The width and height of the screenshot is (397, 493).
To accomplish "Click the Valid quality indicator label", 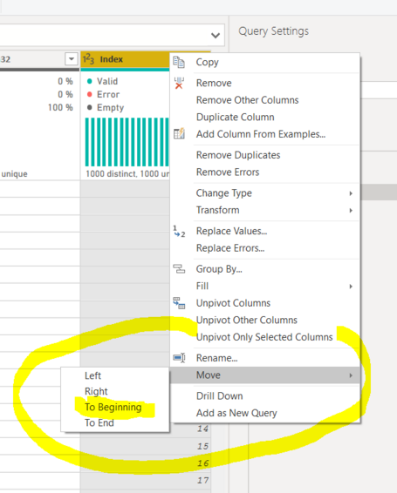I will pos(107,81).
